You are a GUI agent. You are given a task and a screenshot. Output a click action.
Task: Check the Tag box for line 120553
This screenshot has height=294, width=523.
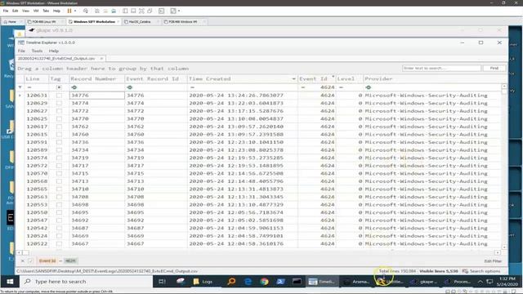(x=59, y=205)
